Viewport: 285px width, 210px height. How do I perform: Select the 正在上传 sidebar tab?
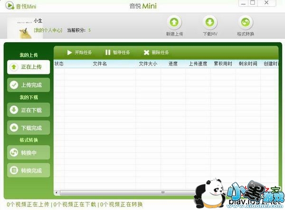[x=28, y=67]
